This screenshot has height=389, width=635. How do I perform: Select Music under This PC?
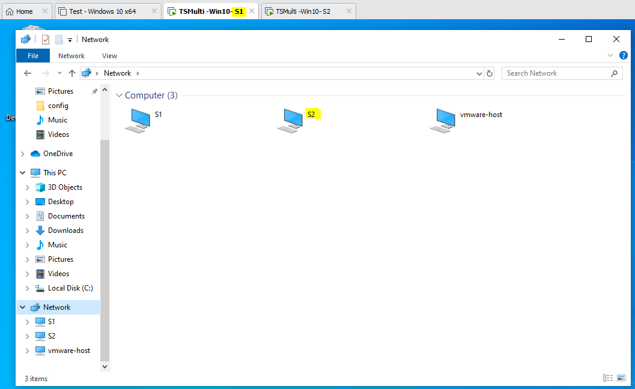coord(57,245)
